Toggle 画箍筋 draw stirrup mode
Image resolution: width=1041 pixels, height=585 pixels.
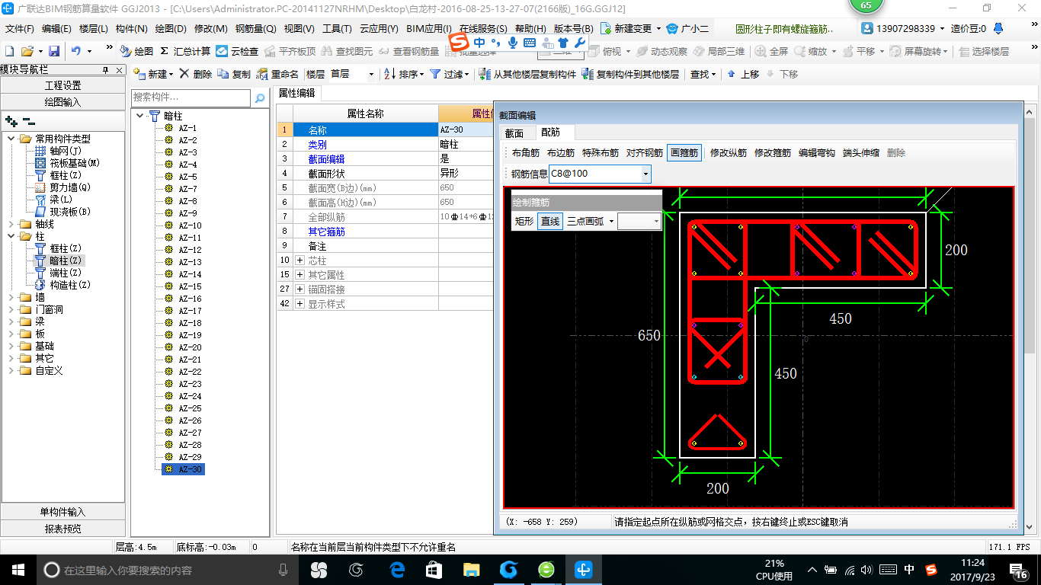click(684, 152)
